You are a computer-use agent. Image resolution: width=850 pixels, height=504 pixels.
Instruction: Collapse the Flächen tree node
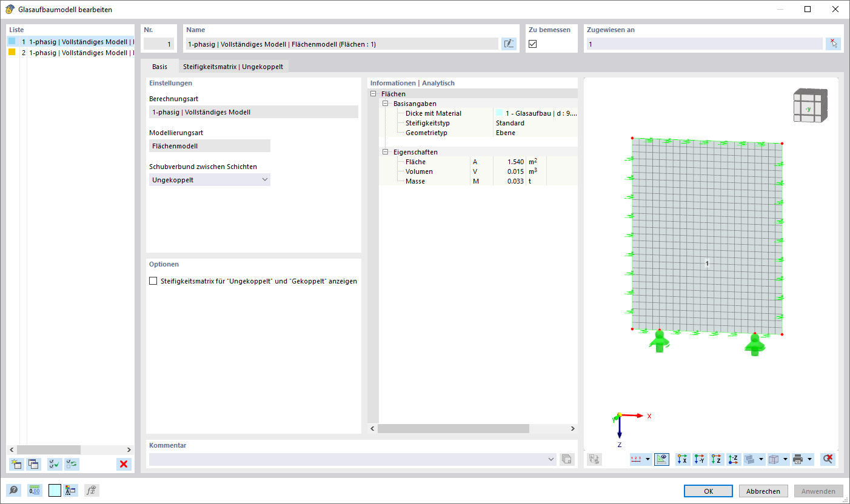click(373, 94)
